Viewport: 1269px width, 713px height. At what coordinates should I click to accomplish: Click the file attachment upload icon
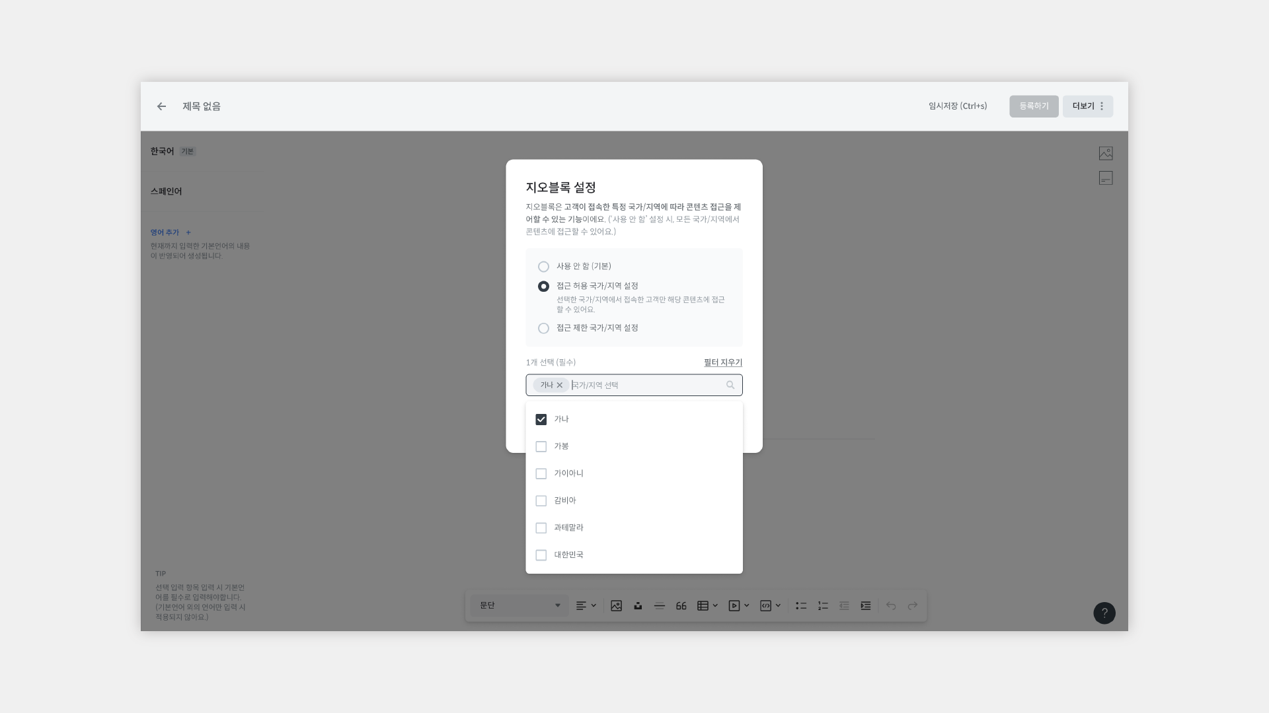pyautogui.click(x=638, y=605)
